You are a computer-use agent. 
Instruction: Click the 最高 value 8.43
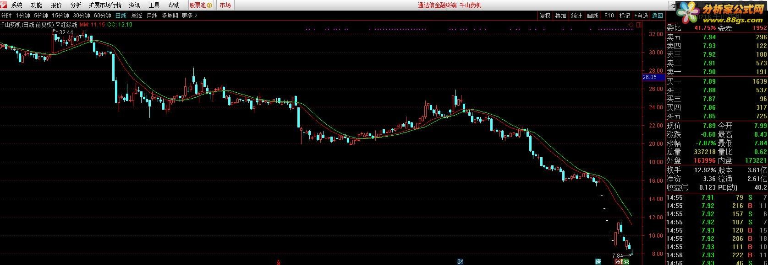click(760, 135)
